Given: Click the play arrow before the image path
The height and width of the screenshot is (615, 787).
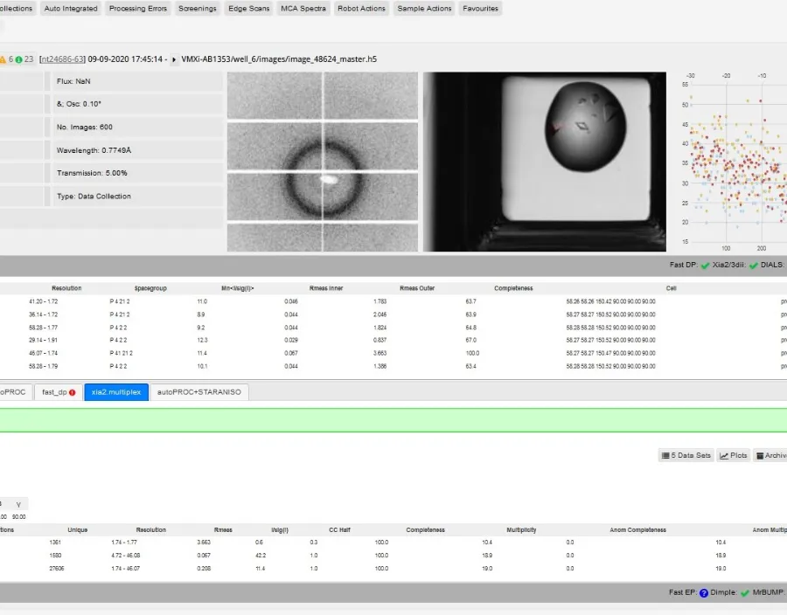Looking at the screenshot, I should (174, 59).
